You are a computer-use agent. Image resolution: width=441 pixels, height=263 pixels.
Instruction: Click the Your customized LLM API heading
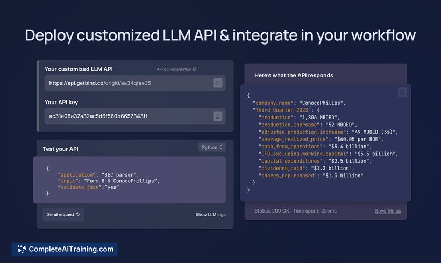(79, 69)
